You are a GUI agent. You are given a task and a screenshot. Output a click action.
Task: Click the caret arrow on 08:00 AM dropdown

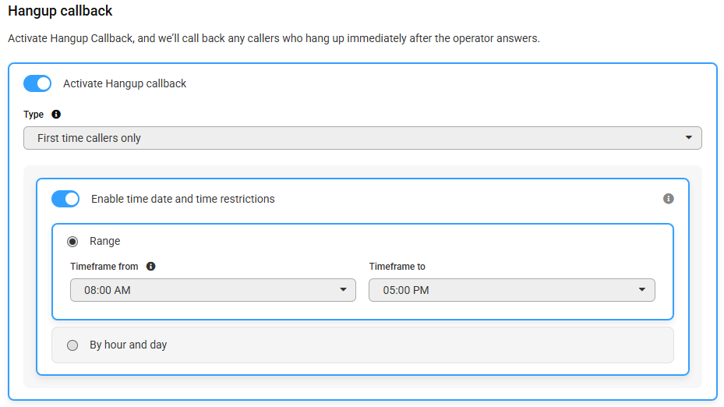[x=343, y=290]
